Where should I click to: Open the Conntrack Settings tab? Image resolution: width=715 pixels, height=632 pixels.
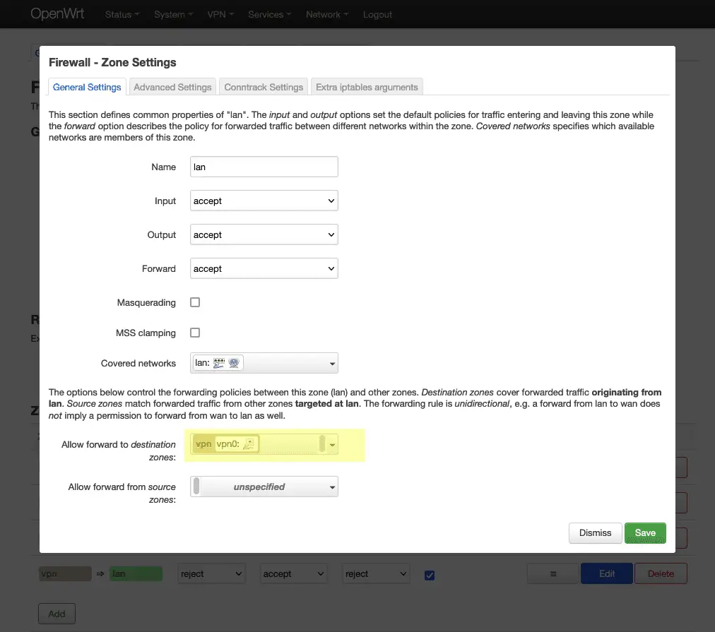264,87
